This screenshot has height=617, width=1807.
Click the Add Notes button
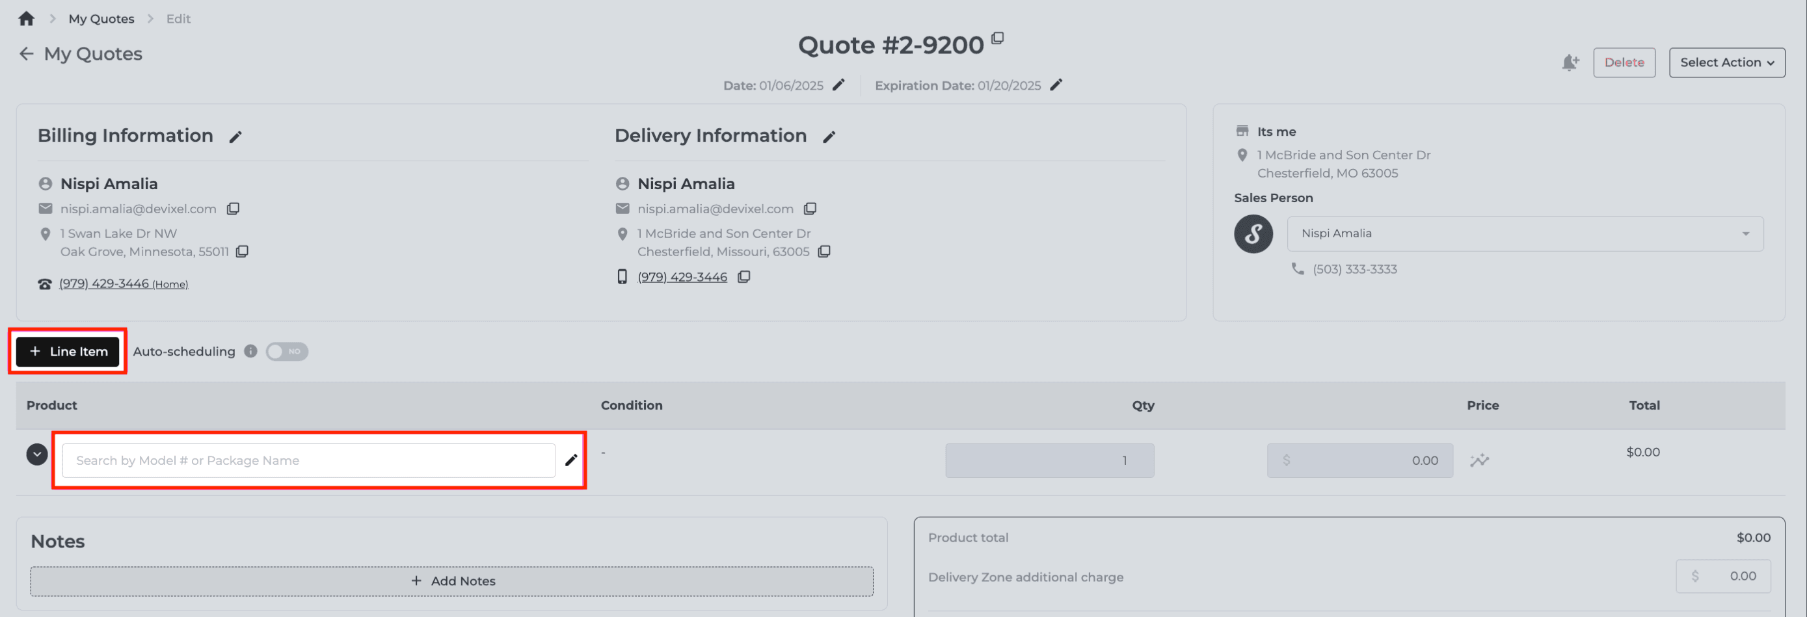coord(451,581)
